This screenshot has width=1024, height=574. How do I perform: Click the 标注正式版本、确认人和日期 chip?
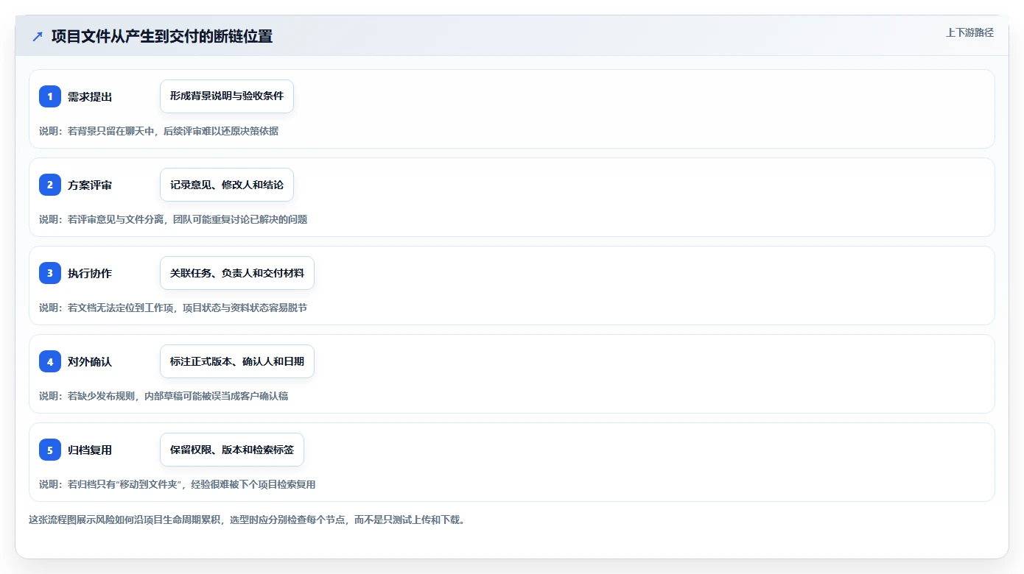point(237,361)
